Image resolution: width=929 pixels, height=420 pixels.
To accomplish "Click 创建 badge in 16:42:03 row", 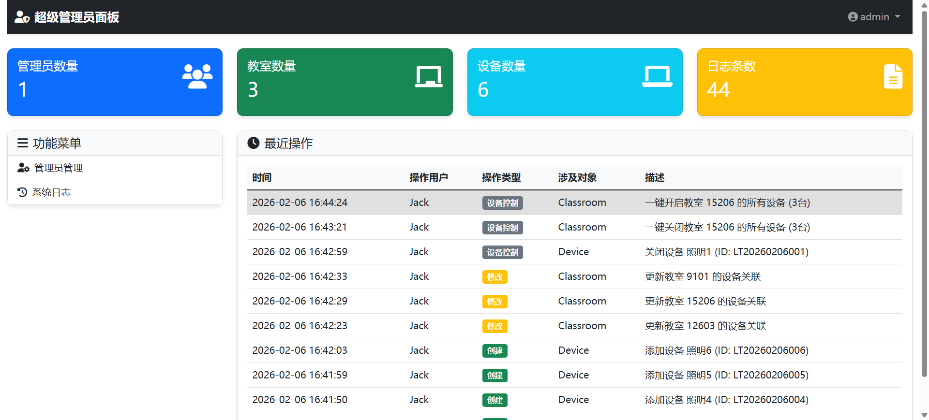I will coord(494,351).
